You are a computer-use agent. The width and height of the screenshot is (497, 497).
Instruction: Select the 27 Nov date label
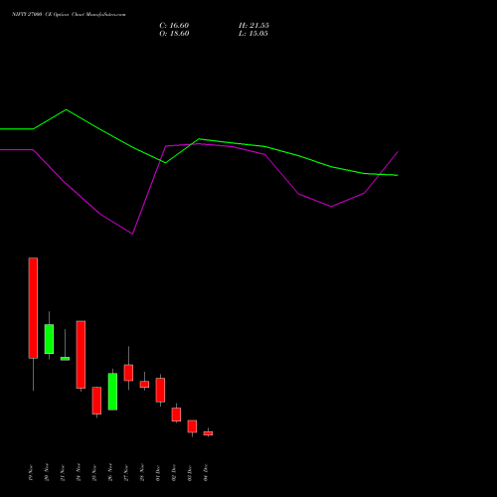click(x=126, y=472)
